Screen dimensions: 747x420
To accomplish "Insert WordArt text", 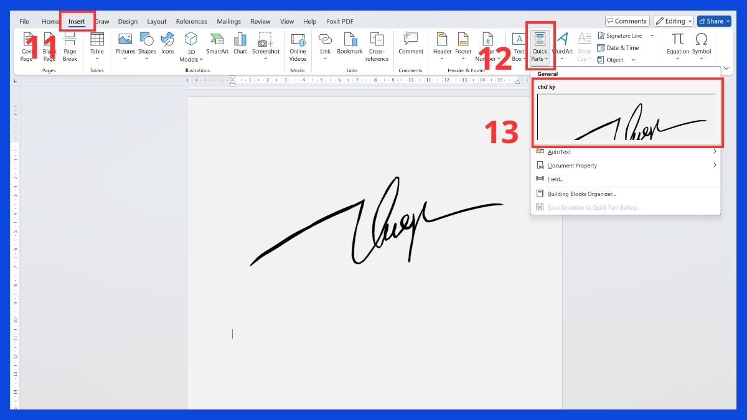I will 562,47.
